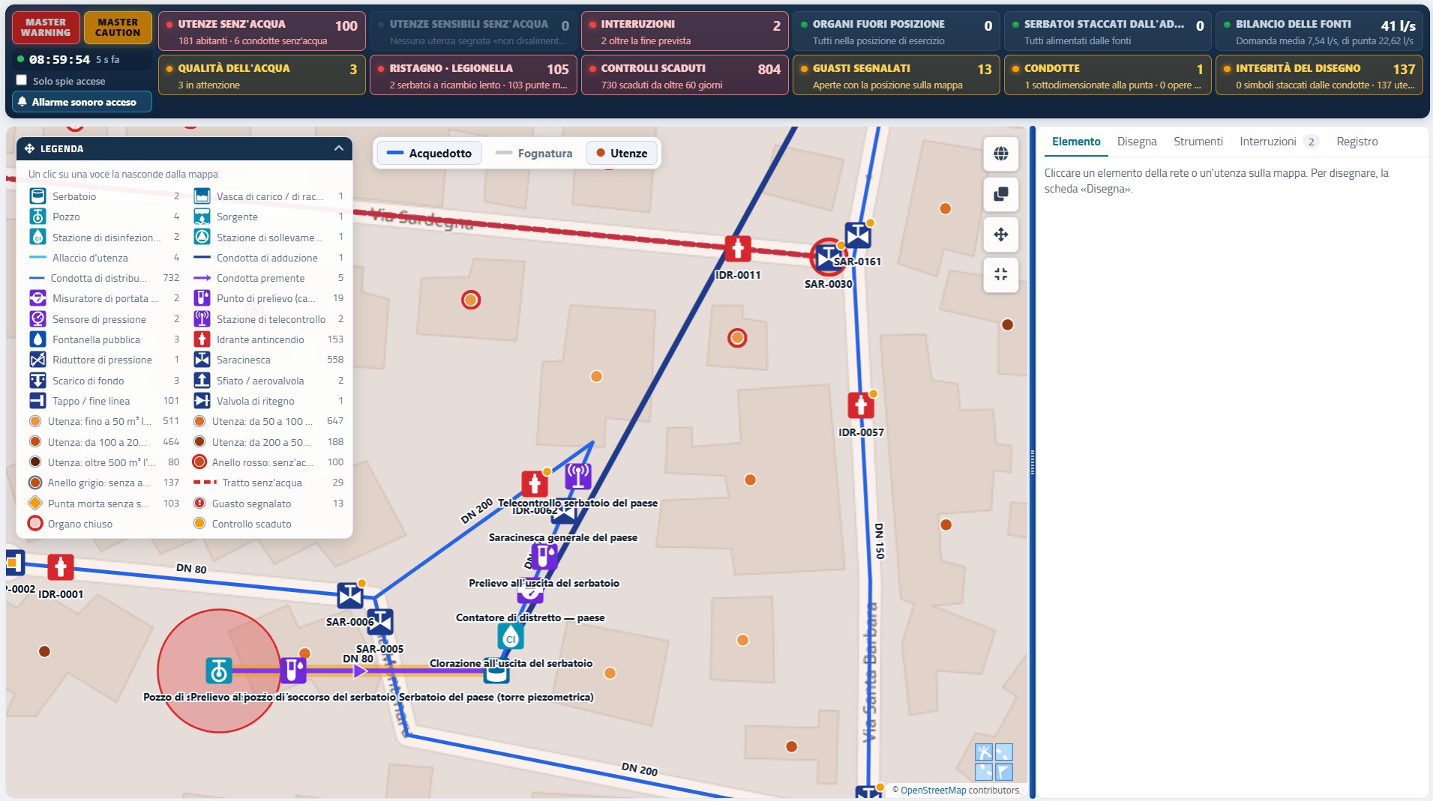
Task: Open the Interruzioni tab
Action: point(1279,142)
